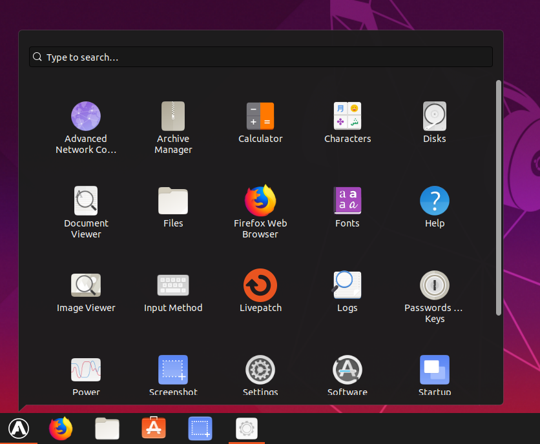Viewport: 540px width, 444px height.
Task: Open the Files icon in the dock
Action: 107,428
